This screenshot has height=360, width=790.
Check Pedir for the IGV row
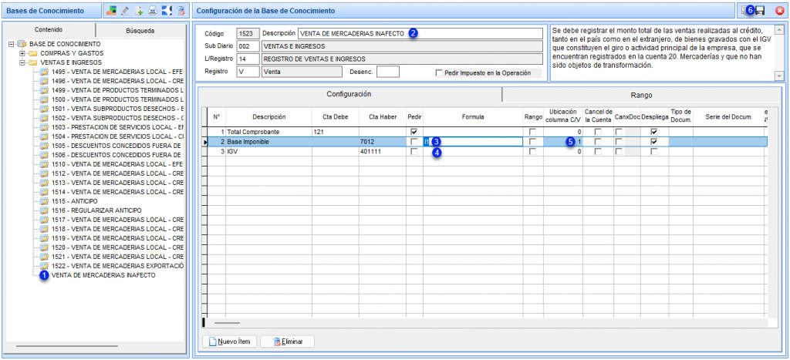point(414,151)
